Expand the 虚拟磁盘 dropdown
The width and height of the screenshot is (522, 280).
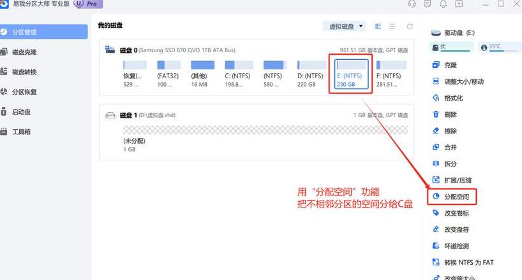tap(344, 26)
